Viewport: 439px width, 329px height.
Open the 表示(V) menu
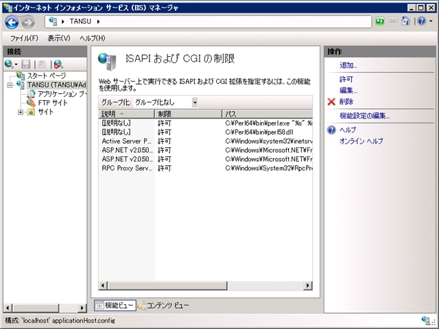pos(59,38)
